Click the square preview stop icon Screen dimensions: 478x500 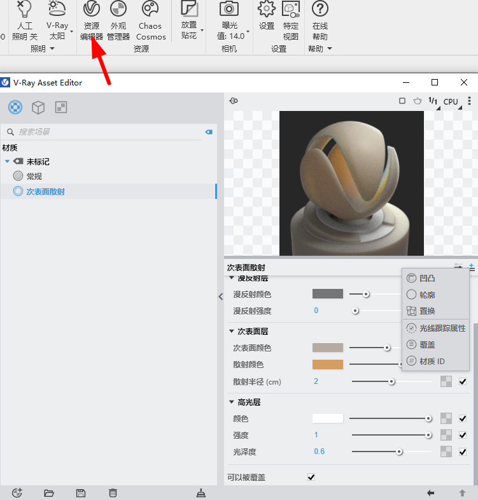[x=402, y=101]
